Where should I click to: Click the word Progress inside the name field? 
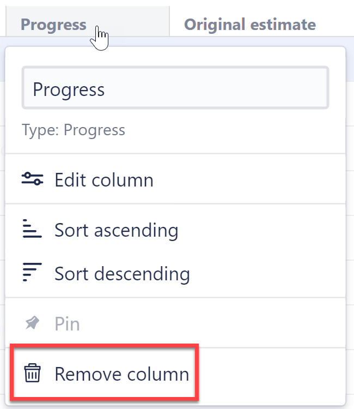69,89
